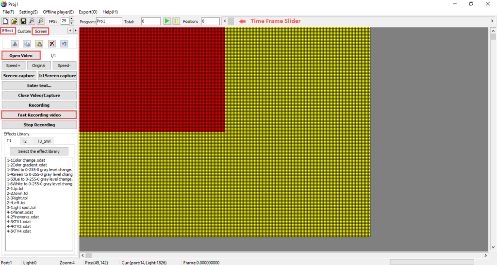Click the Delete X icon

point(51,44)
